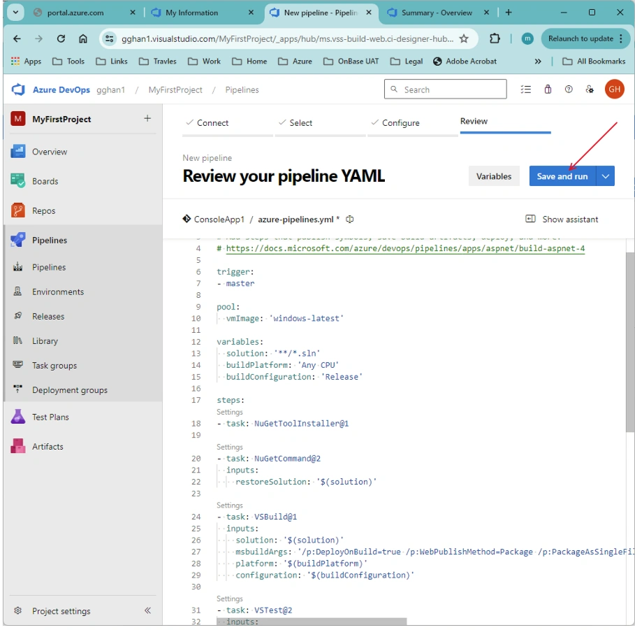Click the rename icon beside azure-pipelines.yml

click(349, 220)
